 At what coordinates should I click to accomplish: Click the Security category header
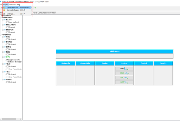(x=163, y=63)
